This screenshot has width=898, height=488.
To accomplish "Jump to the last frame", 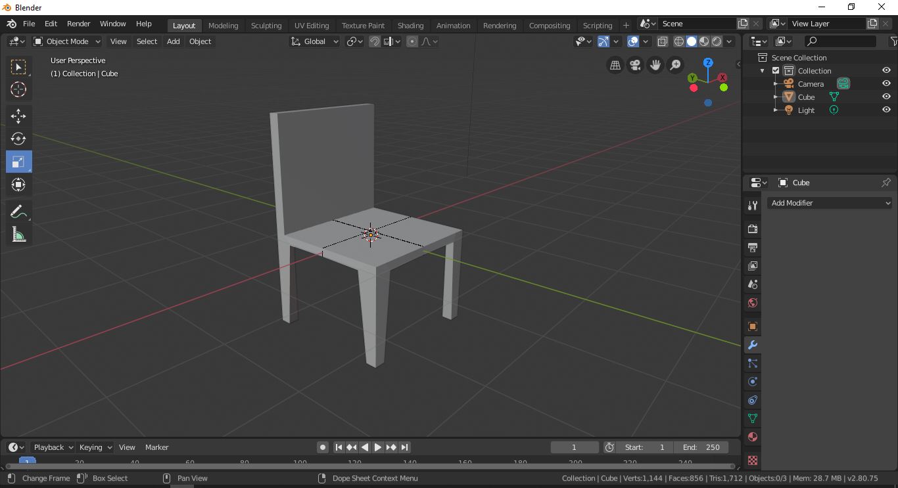I will coord(404,447).
